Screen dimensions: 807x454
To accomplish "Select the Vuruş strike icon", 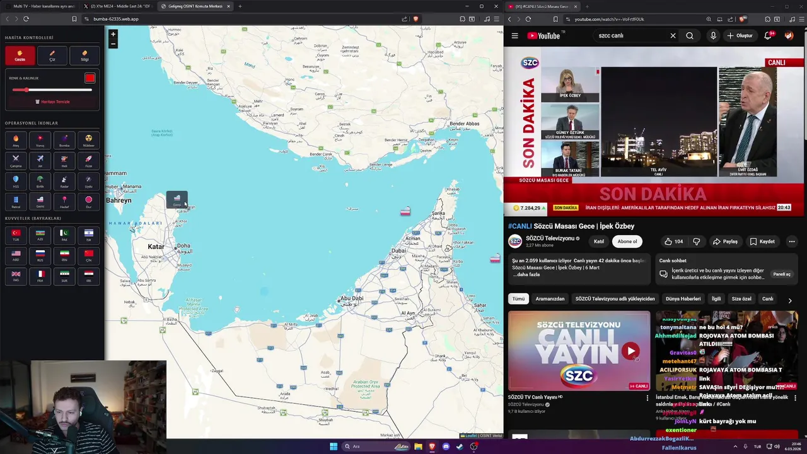I will [x=40, y=141].
